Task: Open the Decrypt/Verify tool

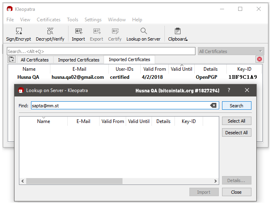Action: tap(50, 35)
